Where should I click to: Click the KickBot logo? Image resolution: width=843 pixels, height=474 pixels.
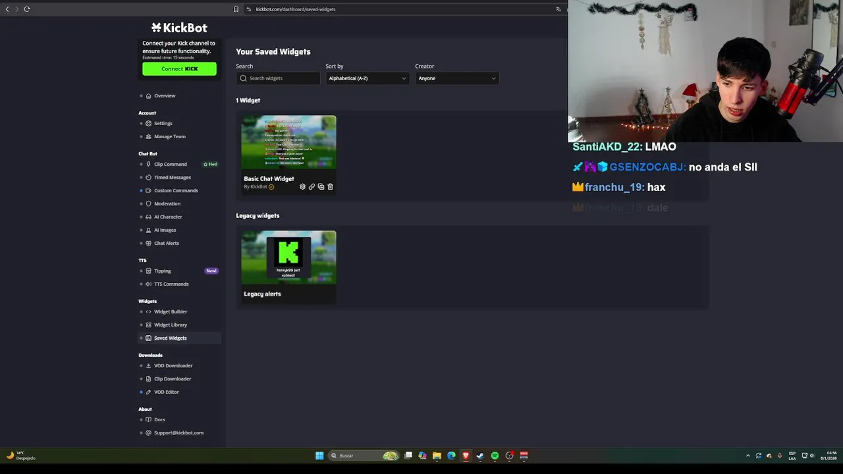179,28
